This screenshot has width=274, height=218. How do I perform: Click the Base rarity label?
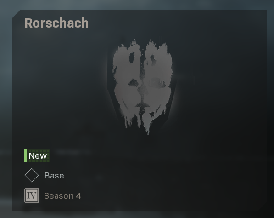tap(54, 175)
